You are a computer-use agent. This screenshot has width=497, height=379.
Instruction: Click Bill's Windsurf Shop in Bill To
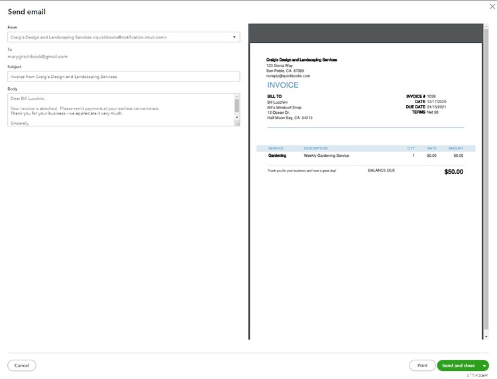coord(284,108)
